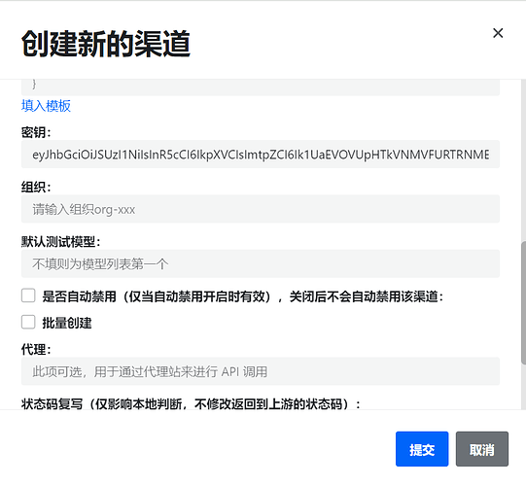The height and width of the screenshot is (486, 526).
Task: Click the dialog vertical scrollbar thumb
Action: 523,302
